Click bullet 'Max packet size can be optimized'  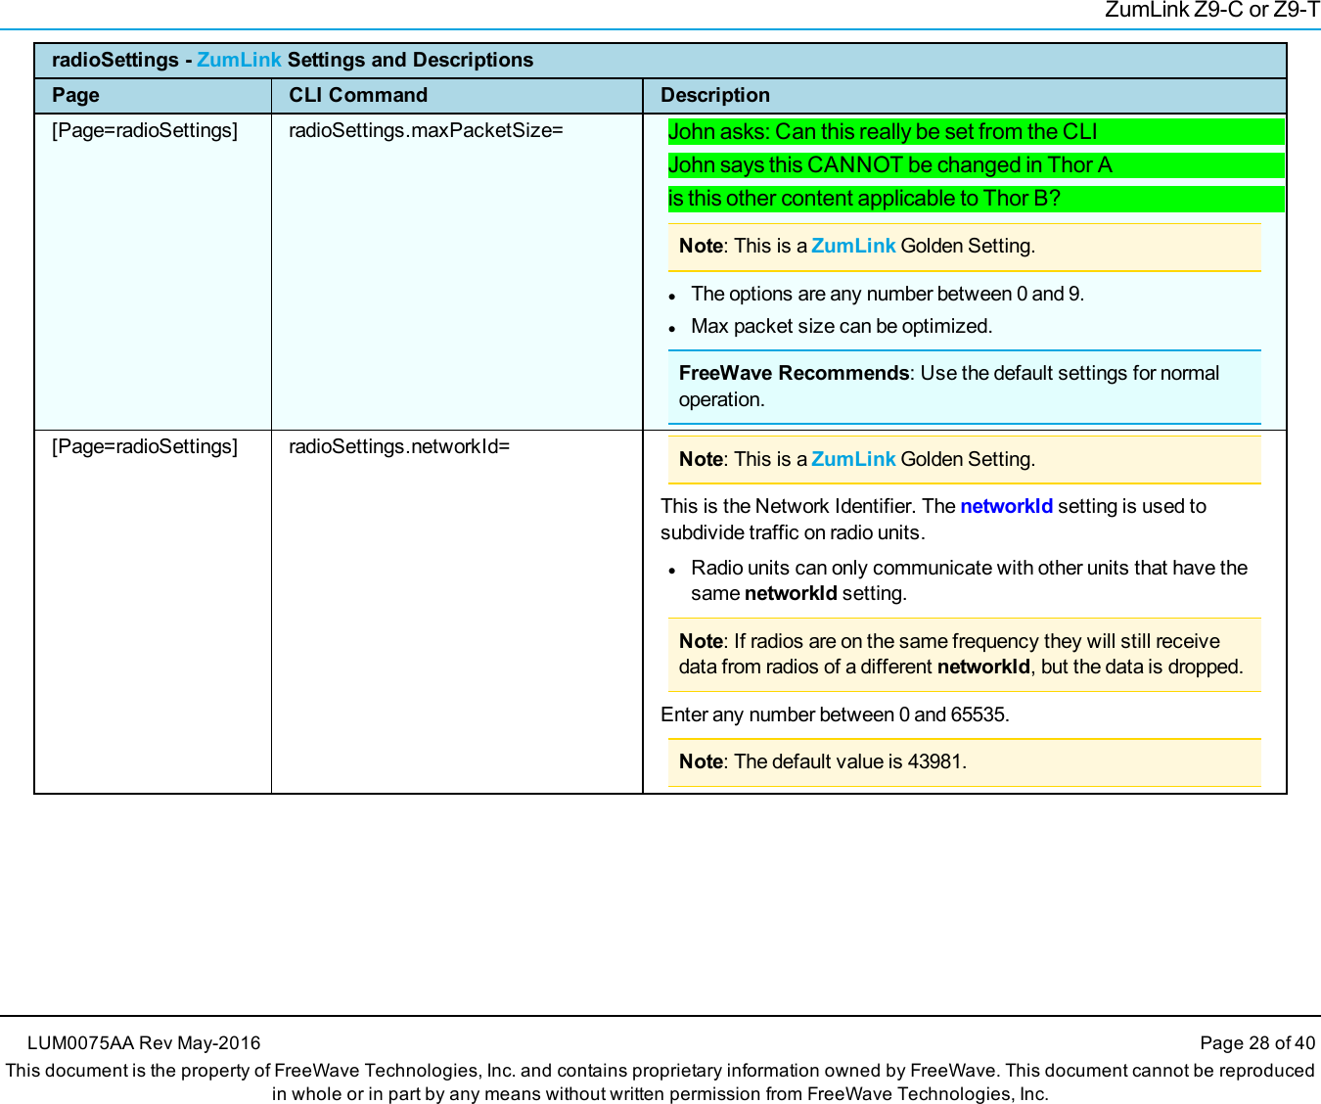(x=842, y=326)
